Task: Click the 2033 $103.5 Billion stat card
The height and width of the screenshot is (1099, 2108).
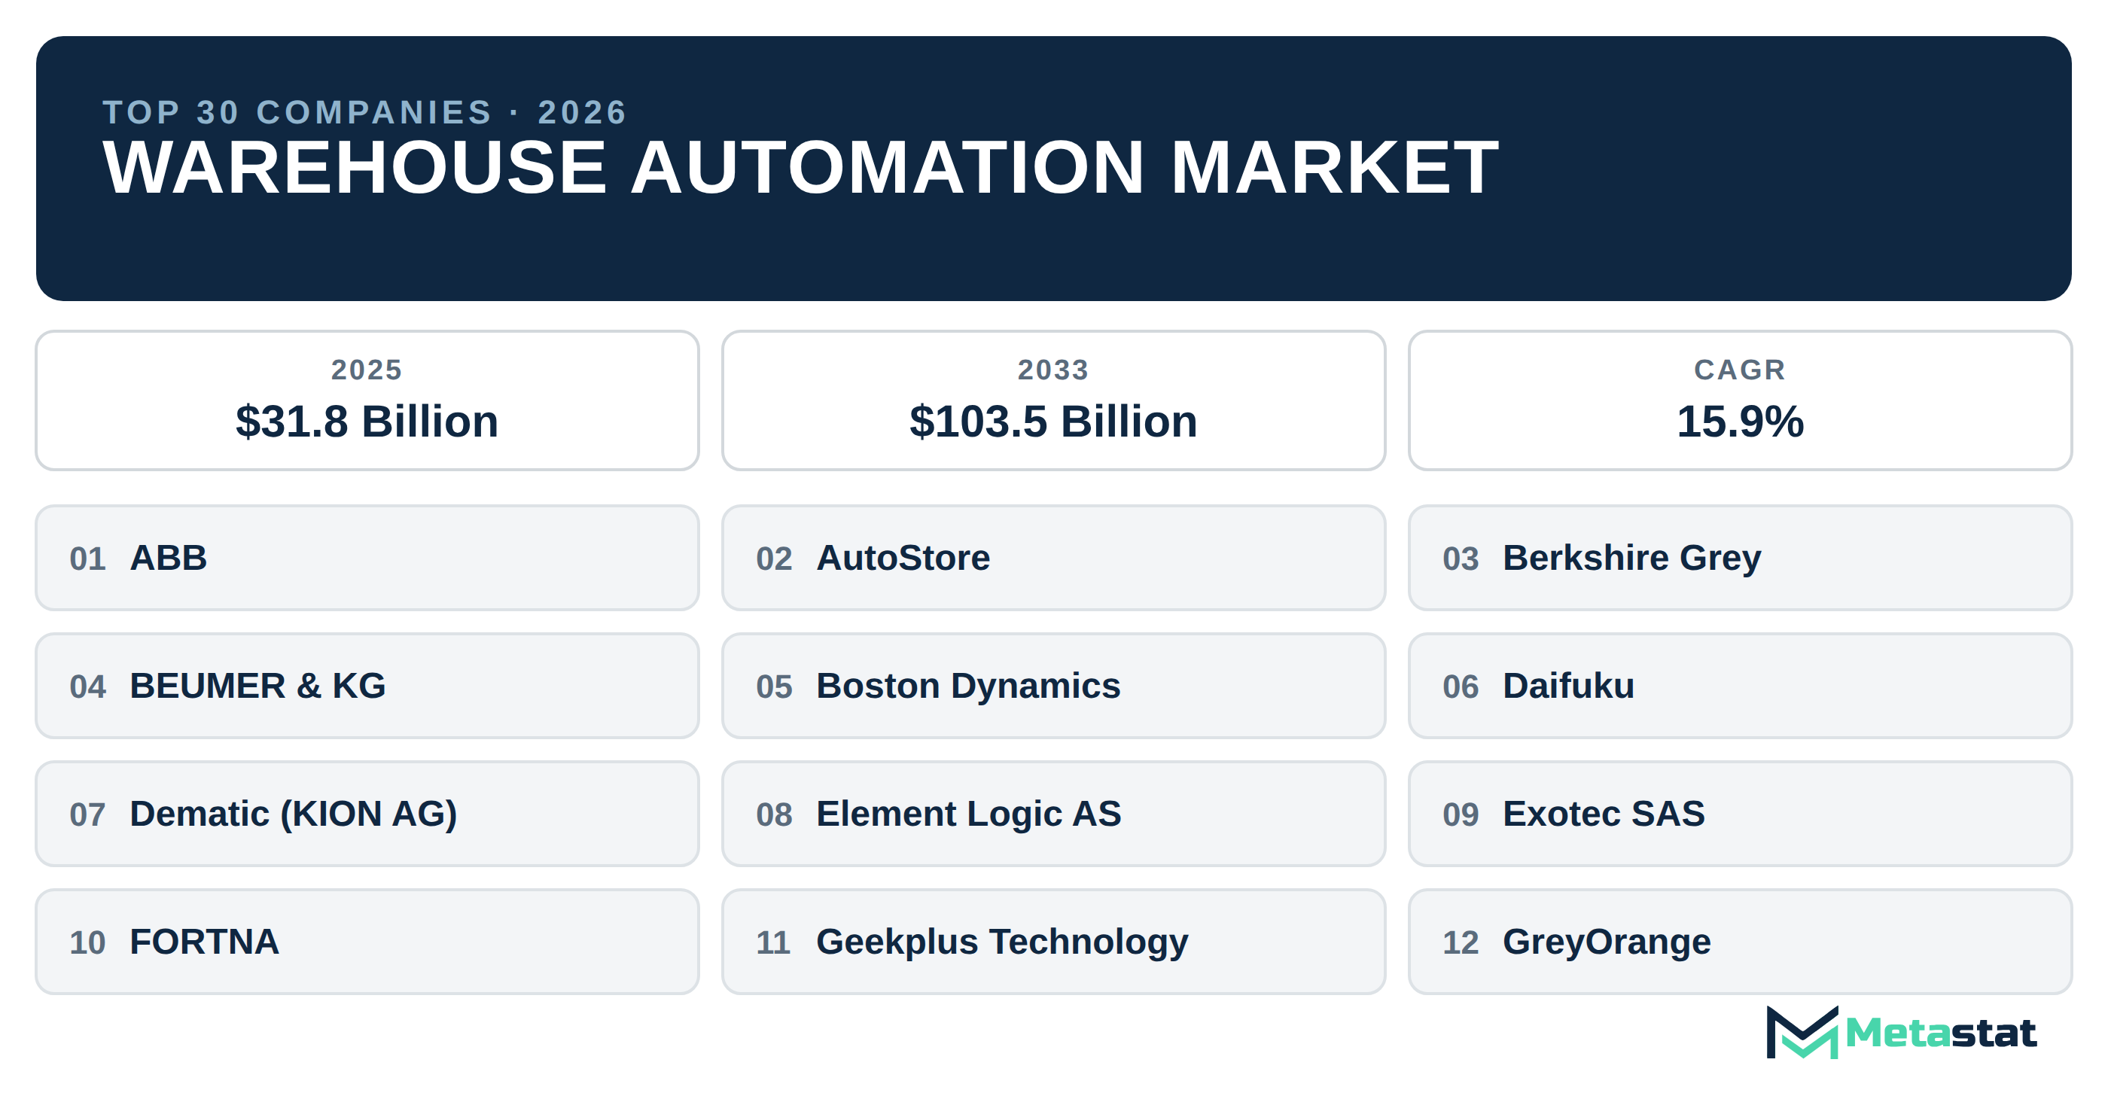Action: pos(1053,400)
